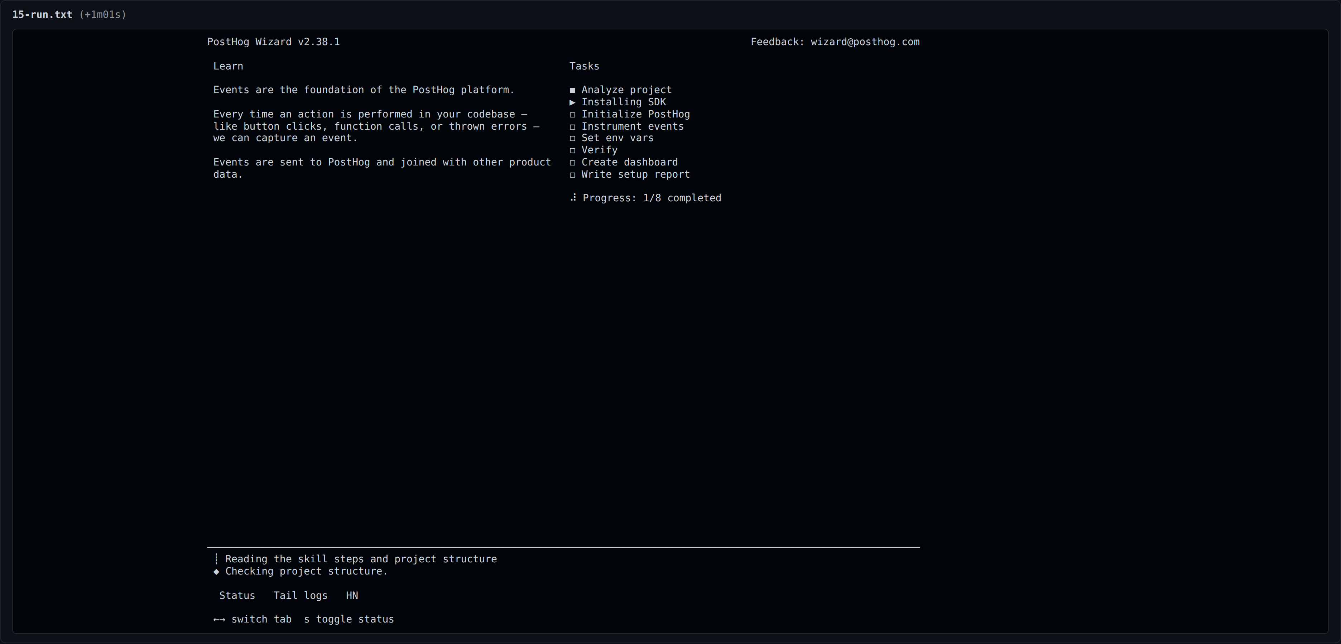Click the Verify task label
1341x644 pixels.
click(599, 150)
